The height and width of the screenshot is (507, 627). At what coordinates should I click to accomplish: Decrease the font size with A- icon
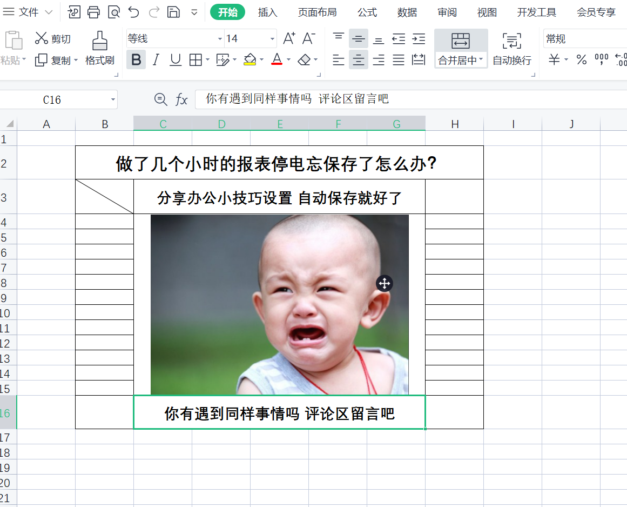point(309,38)
